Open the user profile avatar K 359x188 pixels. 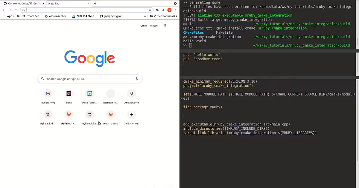[169, 10]
